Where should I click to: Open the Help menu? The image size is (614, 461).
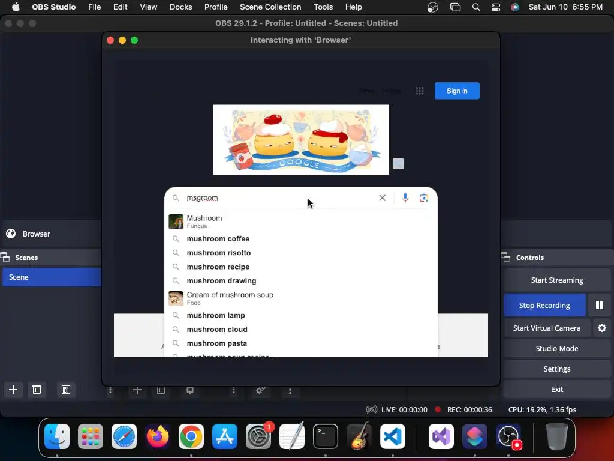(354, 7)
